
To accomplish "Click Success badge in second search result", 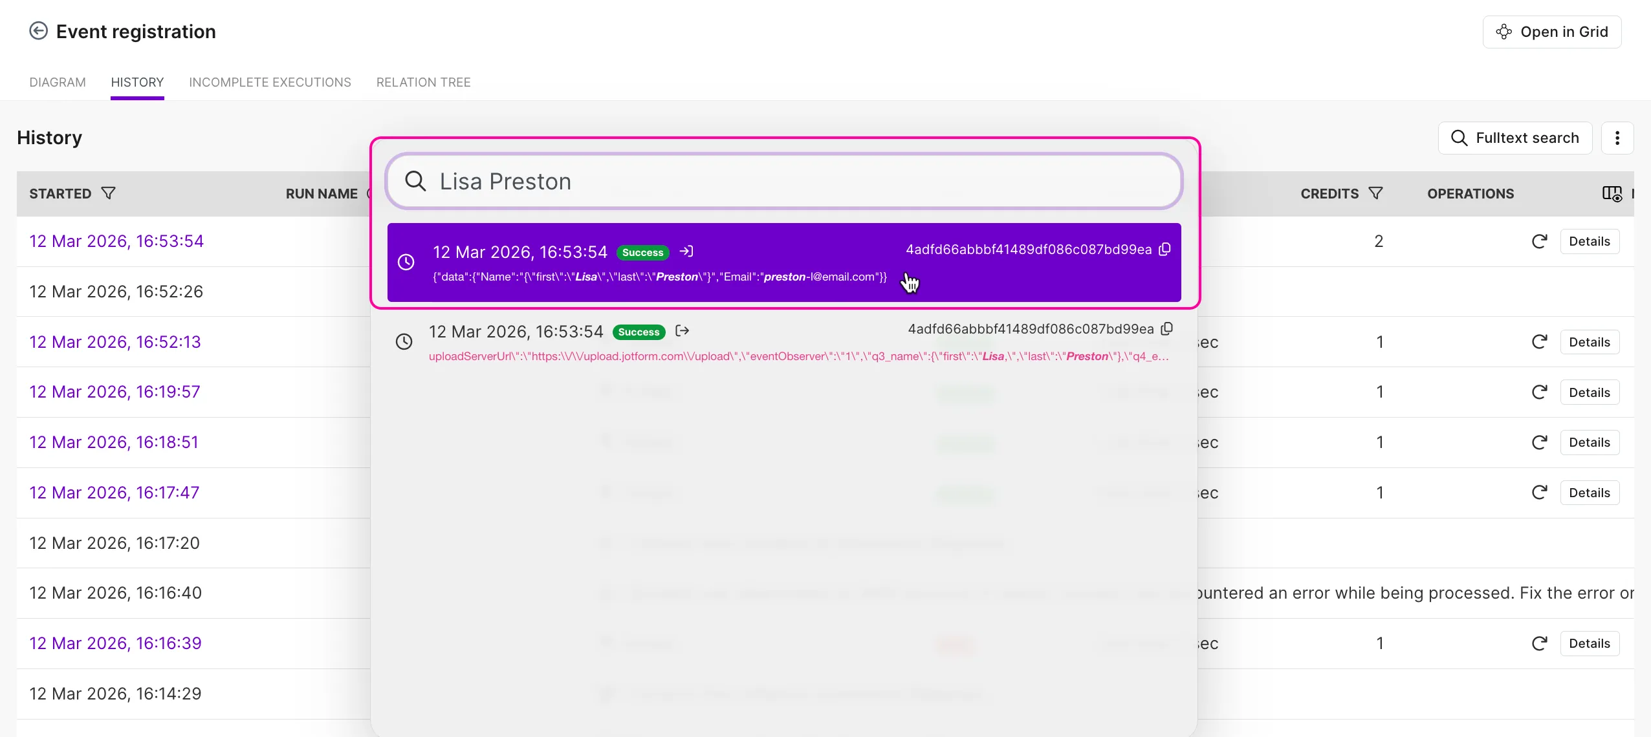I will [x=639, y=332].
